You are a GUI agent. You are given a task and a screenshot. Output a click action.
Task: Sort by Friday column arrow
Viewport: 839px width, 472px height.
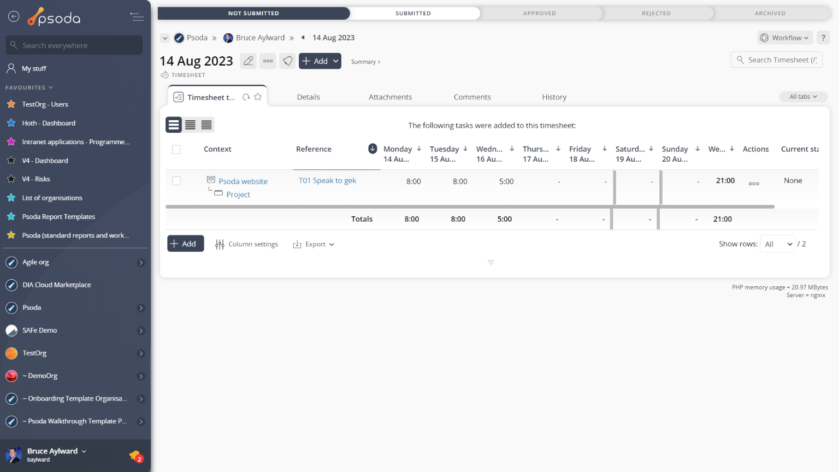(605, 149)
